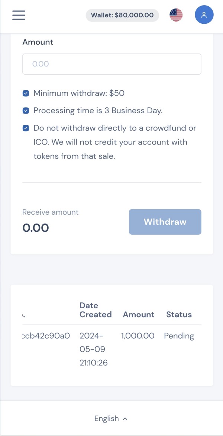The height and width of the screenshot is (436, 223).
Task: Open the user profile avatar menu
Action: [204, 15]
